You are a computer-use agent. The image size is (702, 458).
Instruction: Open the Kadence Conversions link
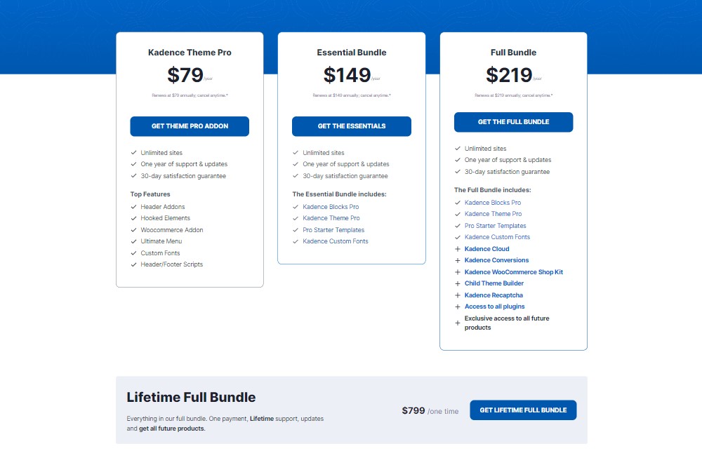click(x=496, y=260)
